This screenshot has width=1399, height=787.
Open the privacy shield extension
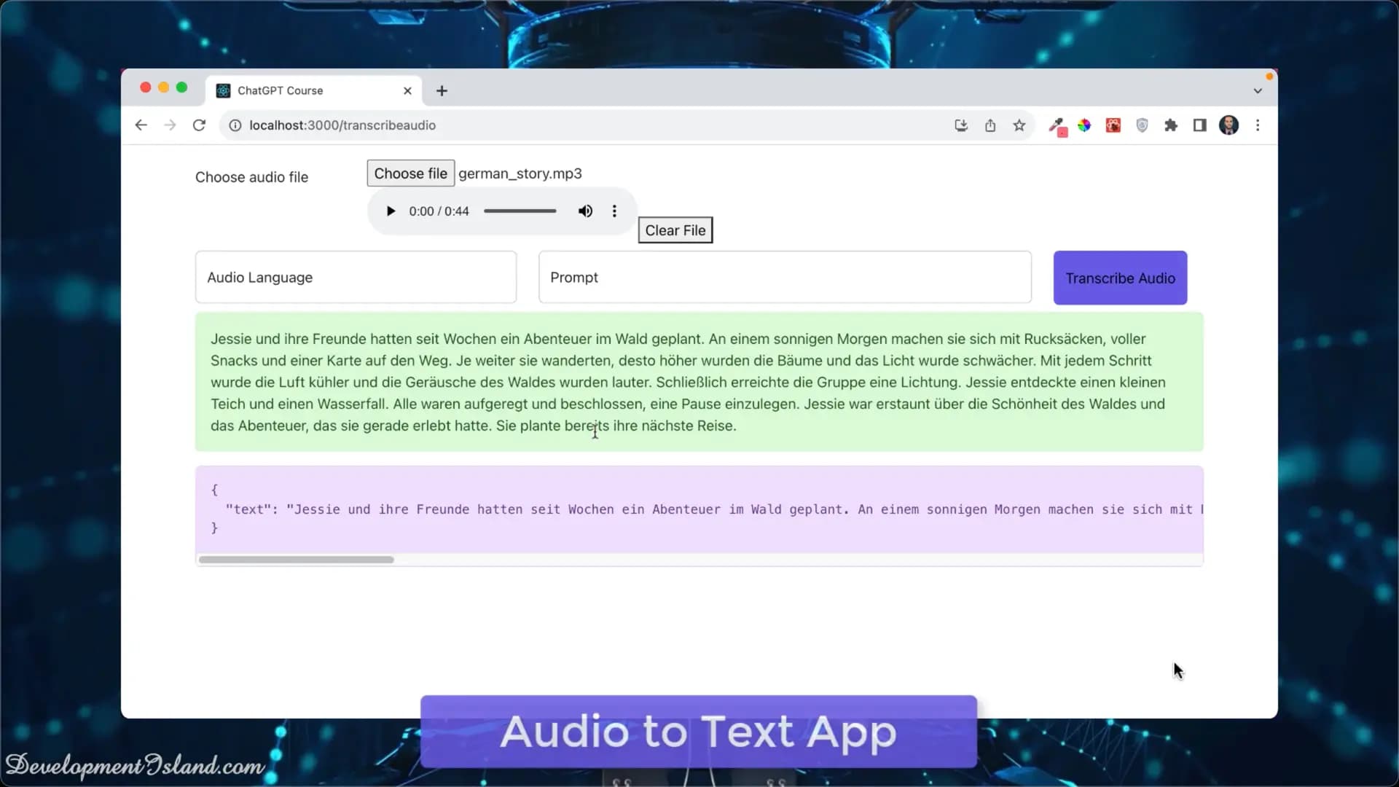pyautogui.click(x=1142, y=125)
